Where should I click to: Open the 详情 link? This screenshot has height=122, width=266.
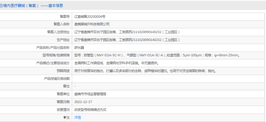pyautogui.click(x=78, y=117)
